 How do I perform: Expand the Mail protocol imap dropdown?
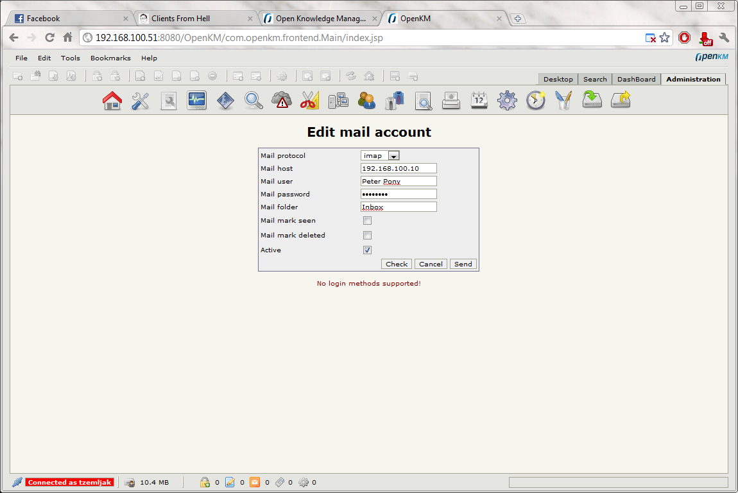pos(393,155)
